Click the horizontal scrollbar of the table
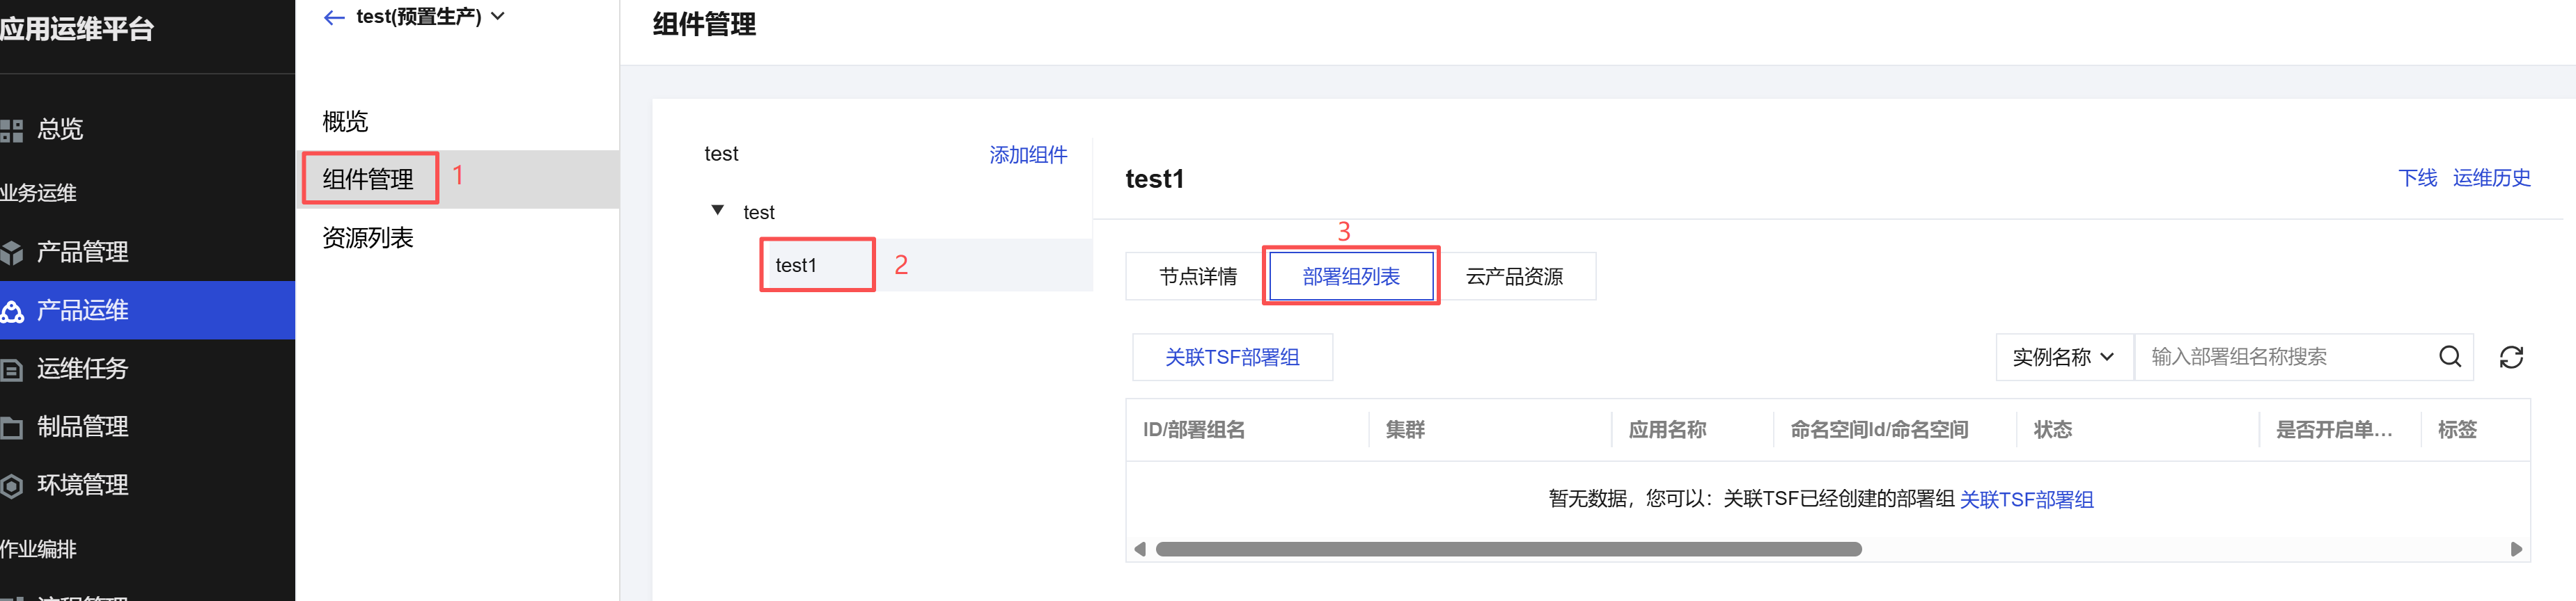The width and height of the screenshot is (2576, 601). tap(1507, 549)
